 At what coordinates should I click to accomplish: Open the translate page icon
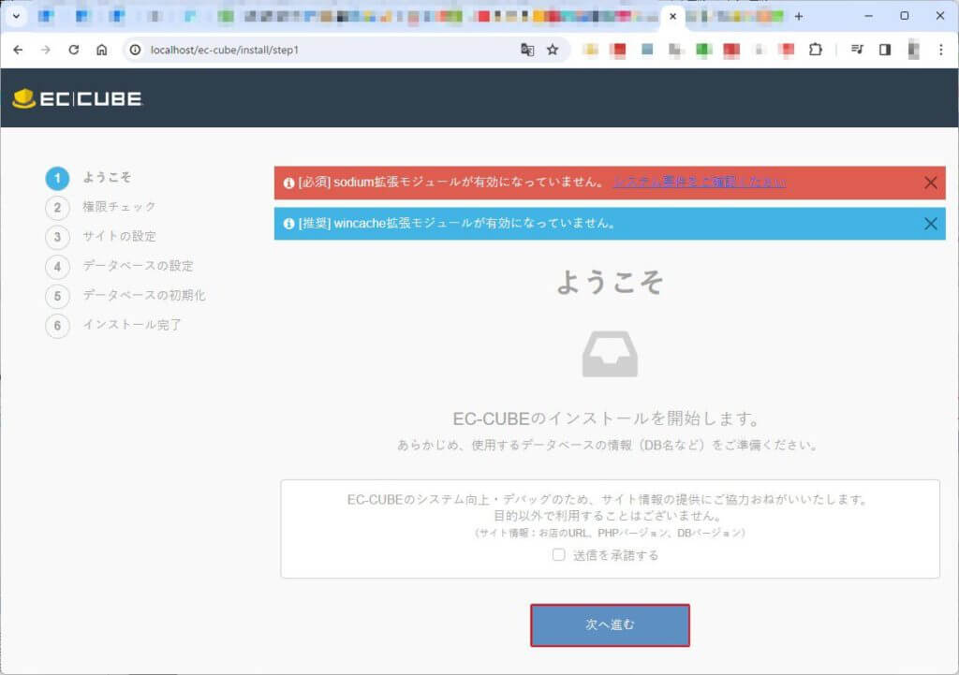click(x=527, y=50)
